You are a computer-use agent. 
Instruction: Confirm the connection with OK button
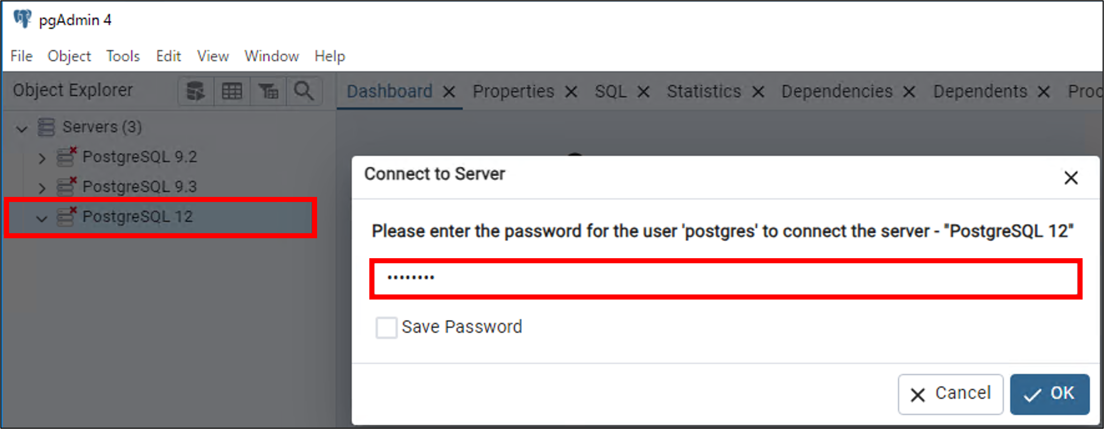click(x=1050, y=394)
